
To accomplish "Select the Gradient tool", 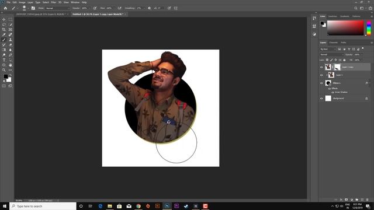I will click(x=4, y=50).
